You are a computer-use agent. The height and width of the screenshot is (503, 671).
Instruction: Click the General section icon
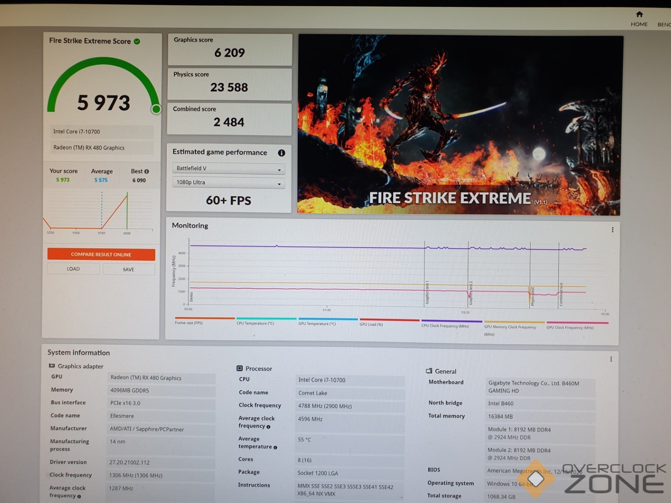click(429, 371)
